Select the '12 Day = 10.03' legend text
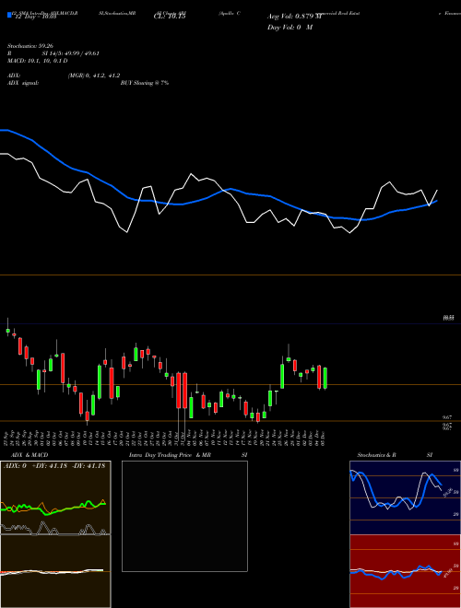Screen dimensions: 461x608 (x=36, y=17)
